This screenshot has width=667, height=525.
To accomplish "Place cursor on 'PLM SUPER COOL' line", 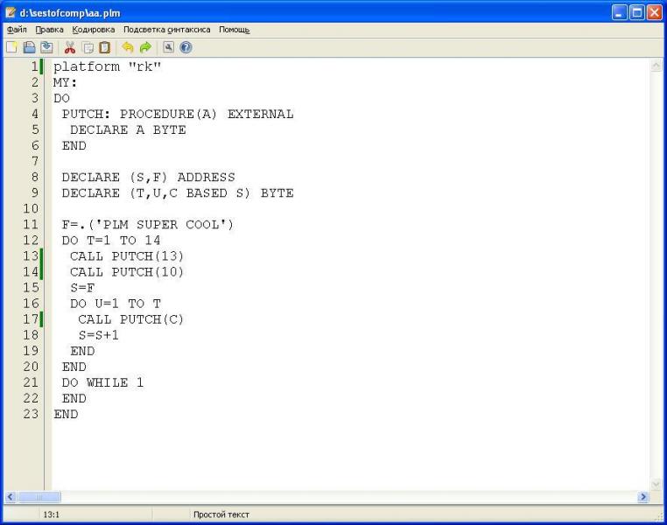I will point(147,225).
